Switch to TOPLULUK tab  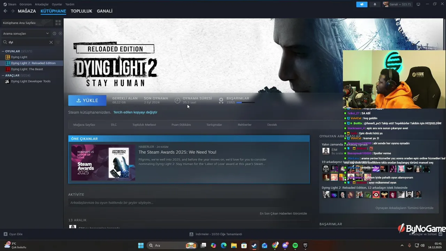[x=81, y=11]
